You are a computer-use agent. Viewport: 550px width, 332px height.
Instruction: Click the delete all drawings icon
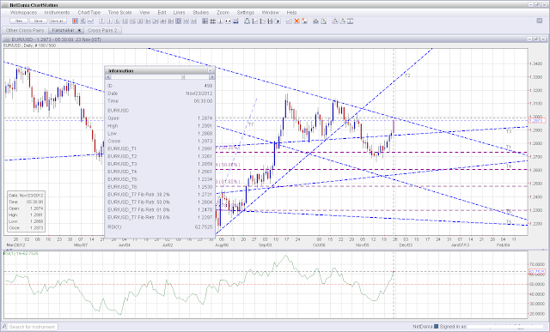click(304, 21)
